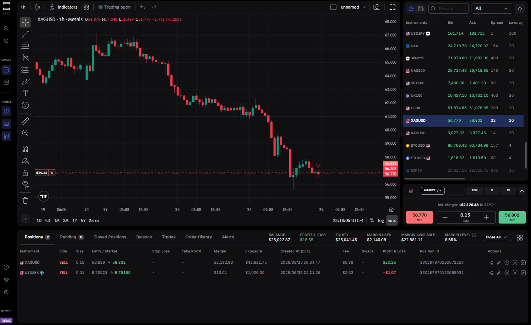This screenshot has height=325, width=531.
Task: Toggle hide all drawings eye tool
Action: click(25, 184)
